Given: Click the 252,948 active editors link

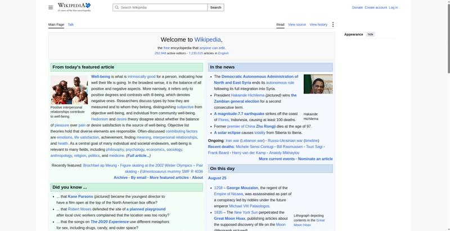Looking at the screenshot, I should (160, 53).
